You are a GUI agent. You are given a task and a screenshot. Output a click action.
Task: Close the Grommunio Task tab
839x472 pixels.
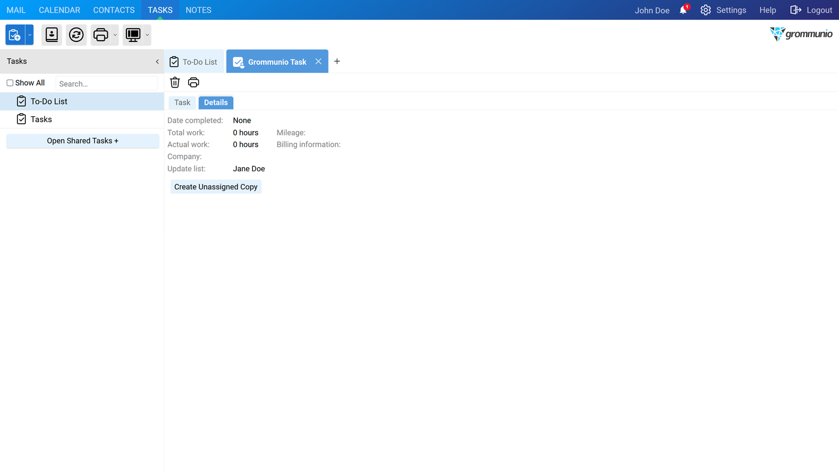click(318, 61)
